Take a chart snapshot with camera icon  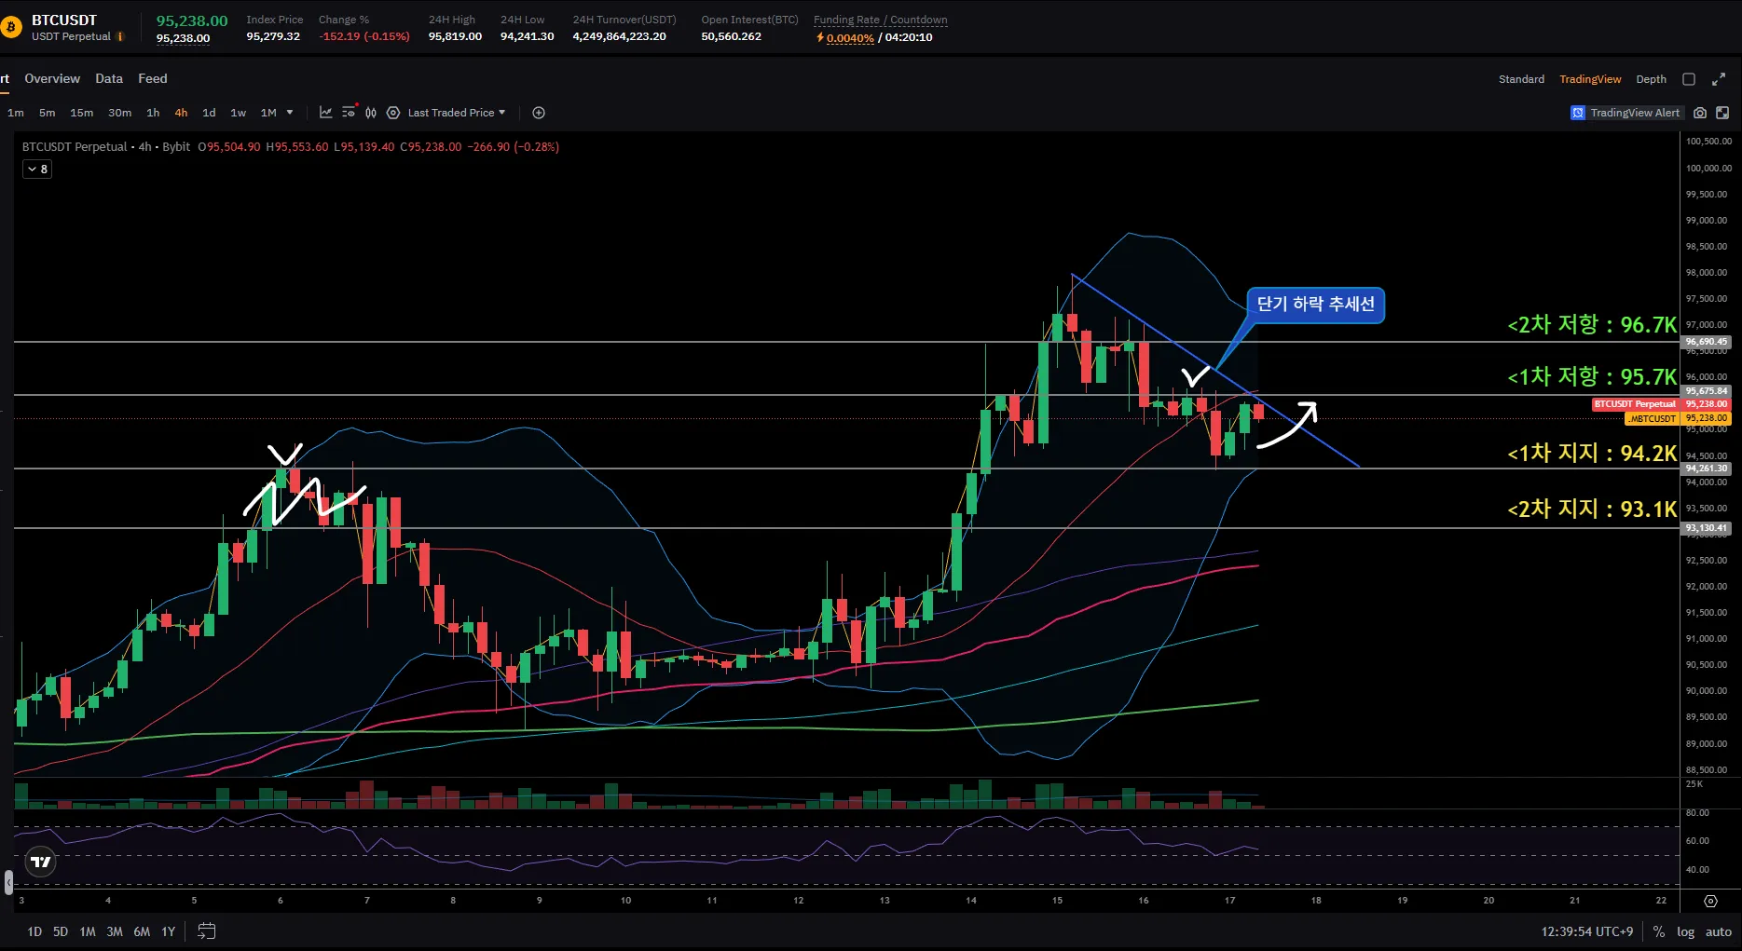1700,113
